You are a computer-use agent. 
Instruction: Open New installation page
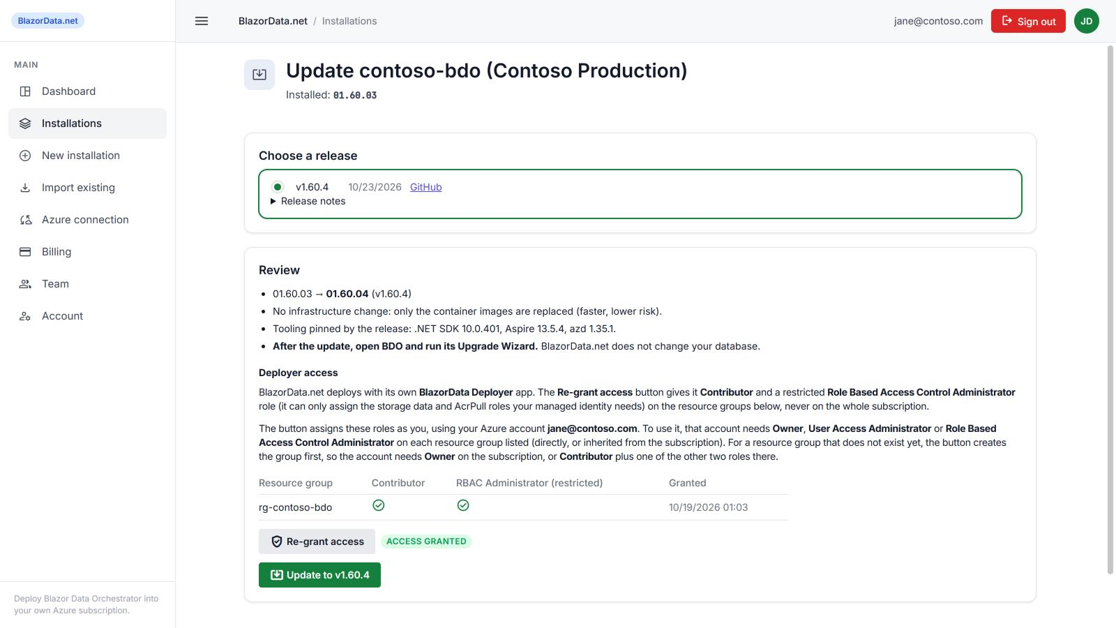[x=87, y=156]
